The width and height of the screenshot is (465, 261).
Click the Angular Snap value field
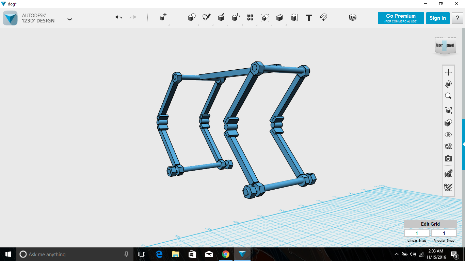coord(444,233)
